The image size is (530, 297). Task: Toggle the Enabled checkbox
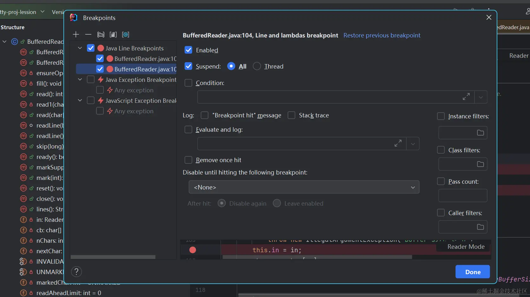tap(188, 50)
